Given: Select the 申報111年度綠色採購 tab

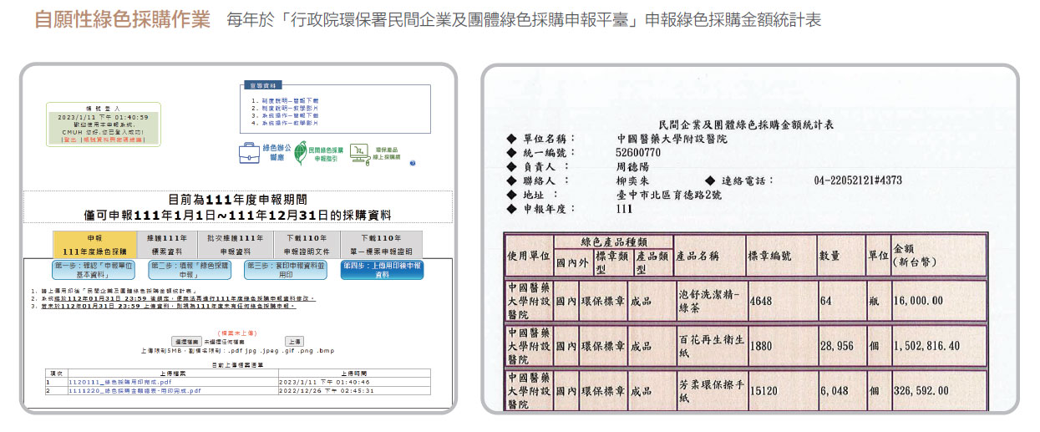Looking at the screenshot, I should tap(94, 245).
